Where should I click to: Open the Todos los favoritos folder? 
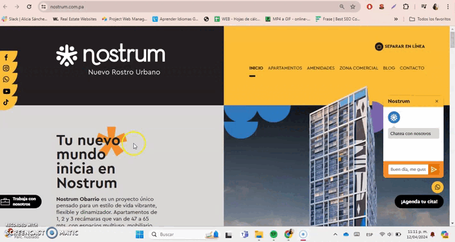pos(430,19)
